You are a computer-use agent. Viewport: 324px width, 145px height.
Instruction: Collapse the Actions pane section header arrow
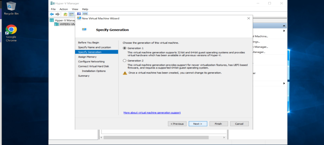284,26
